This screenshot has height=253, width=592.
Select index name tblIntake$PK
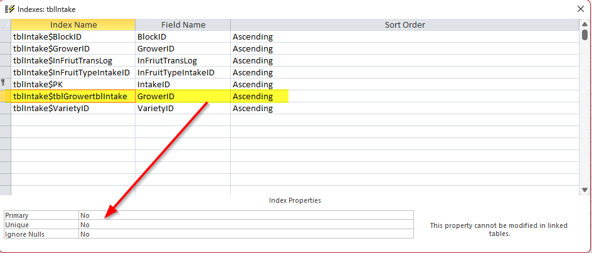(x=73, y=84)
